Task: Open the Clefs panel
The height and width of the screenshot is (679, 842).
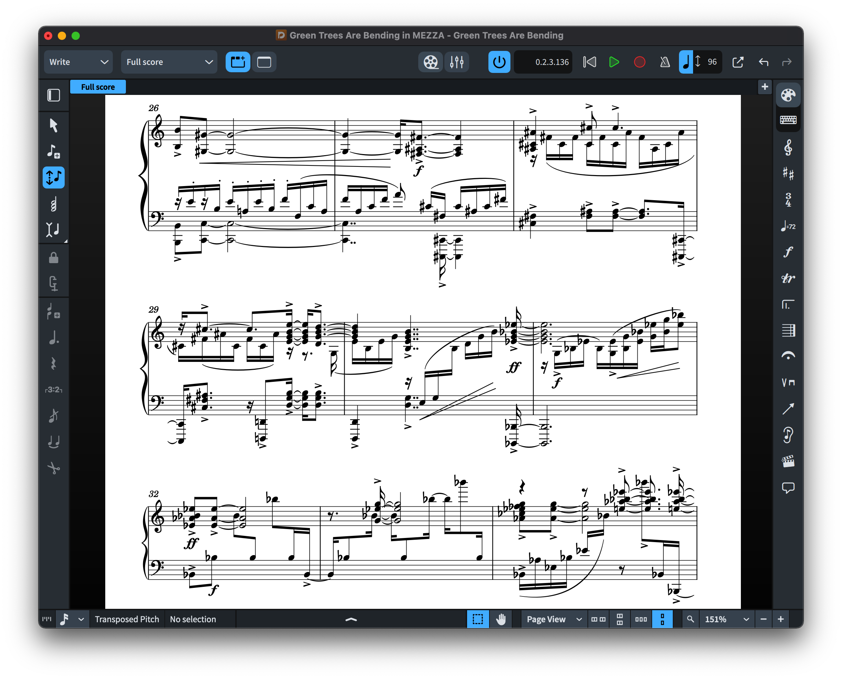Action: click(788, 148)
